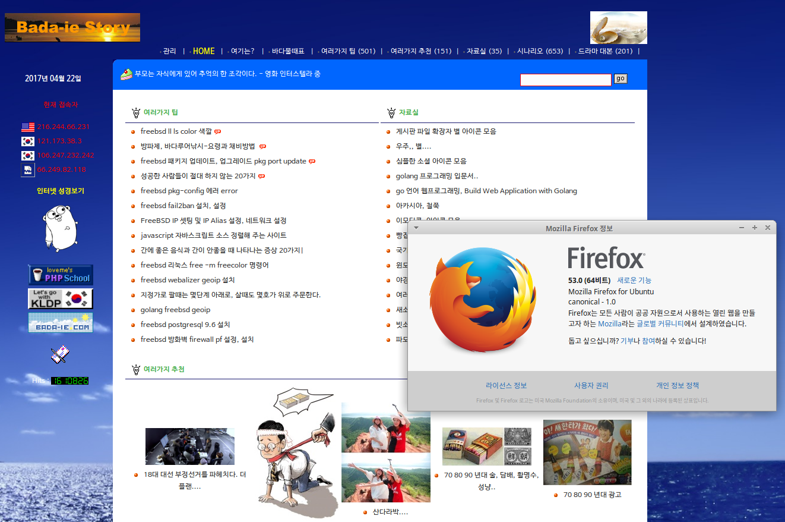Click the mail pen icon in sidebar
The width and height of the screenshot is (785, 522).
click(60, 355)
